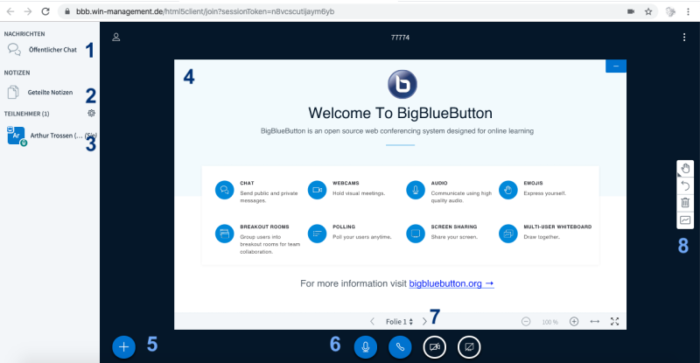Screen dimensions: 700x363
Task: Click the trash icon to clear annotations
Action: tap(685, 203)
